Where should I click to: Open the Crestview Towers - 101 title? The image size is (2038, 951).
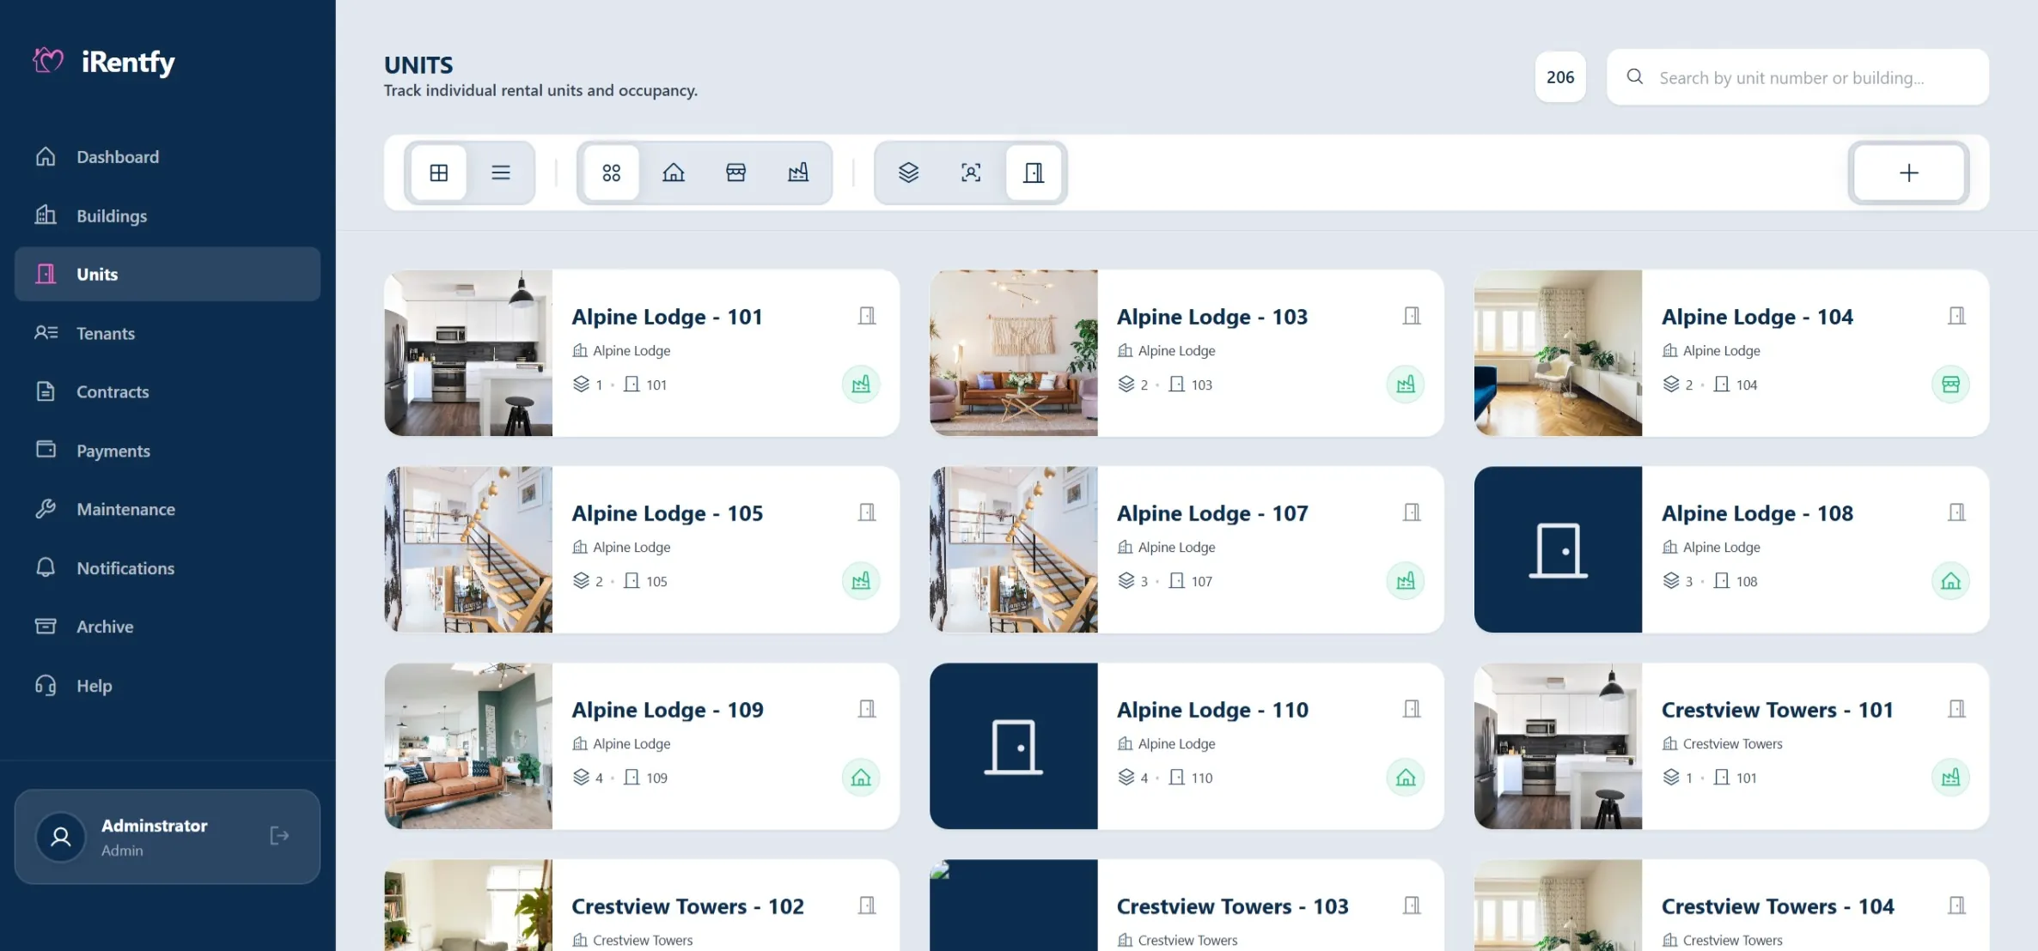click(1777, 710)
